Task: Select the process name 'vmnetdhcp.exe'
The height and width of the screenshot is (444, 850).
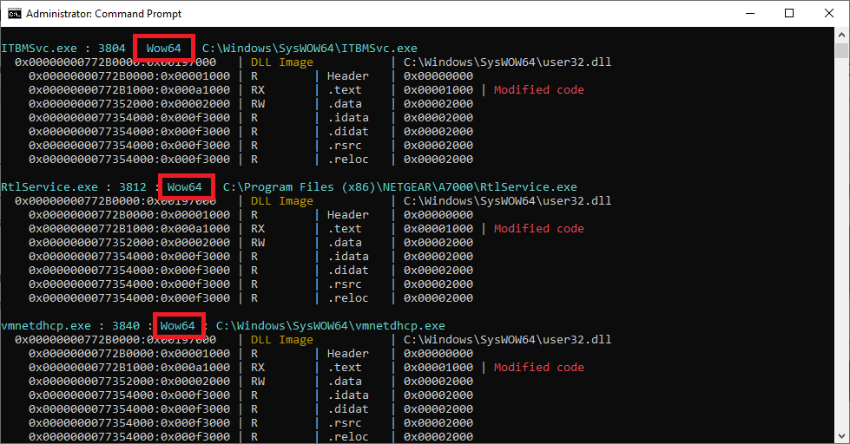Action: (46, 325)
